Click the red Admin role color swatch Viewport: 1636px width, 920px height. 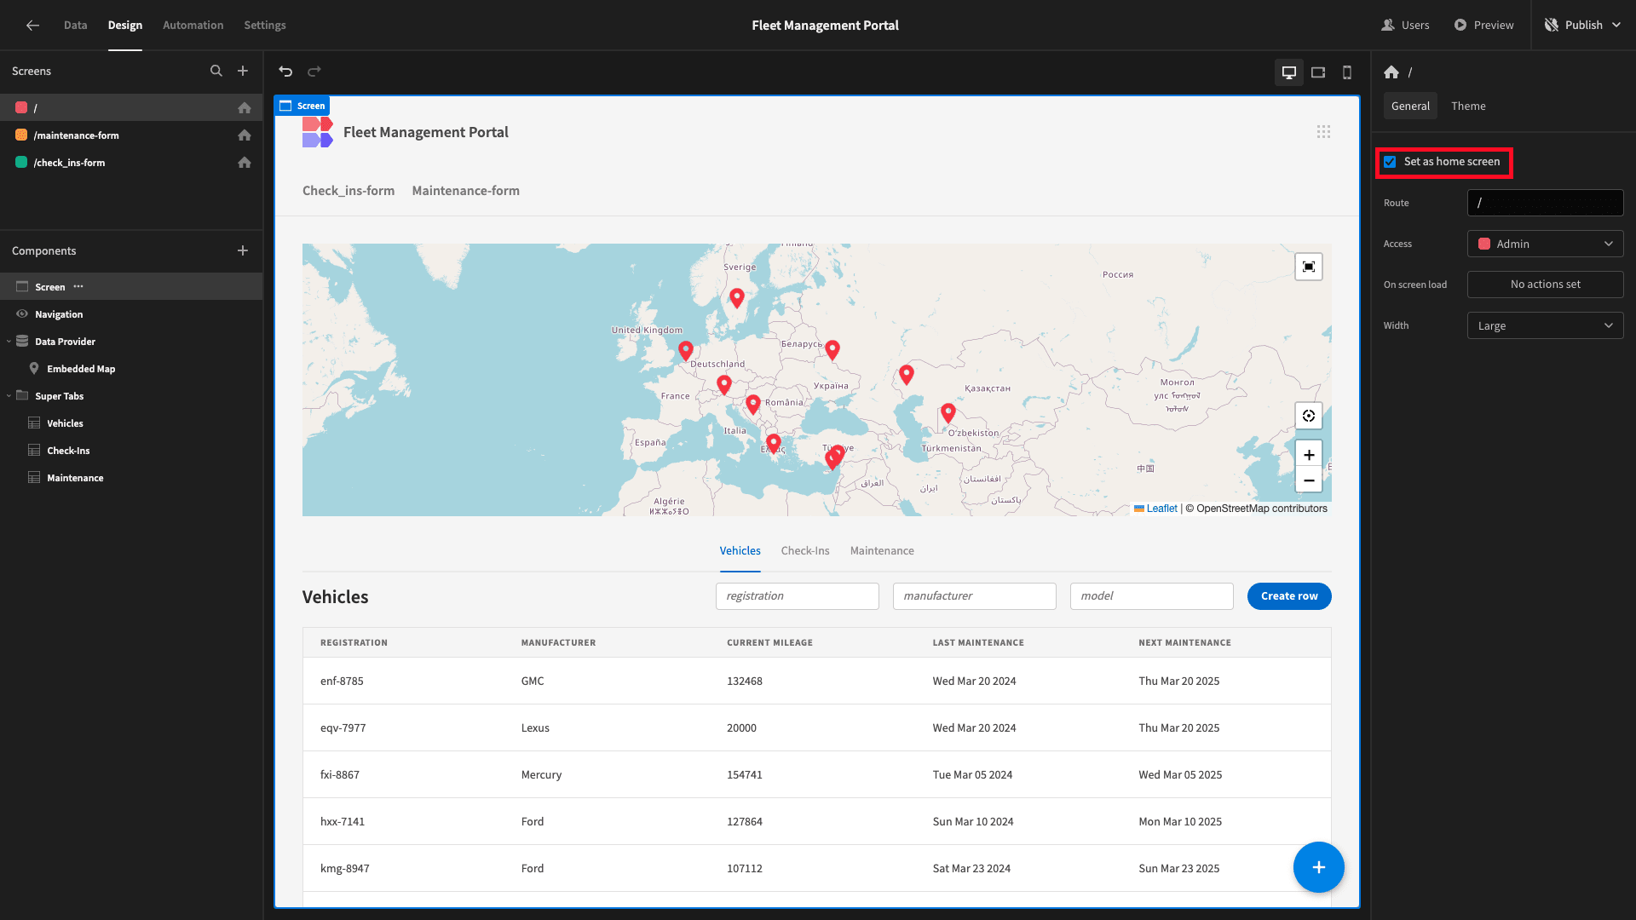point(1484,244)
